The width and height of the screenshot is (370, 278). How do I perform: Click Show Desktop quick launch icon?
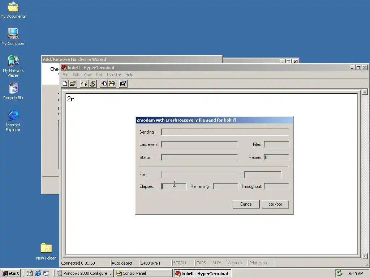tap(29, 274)
